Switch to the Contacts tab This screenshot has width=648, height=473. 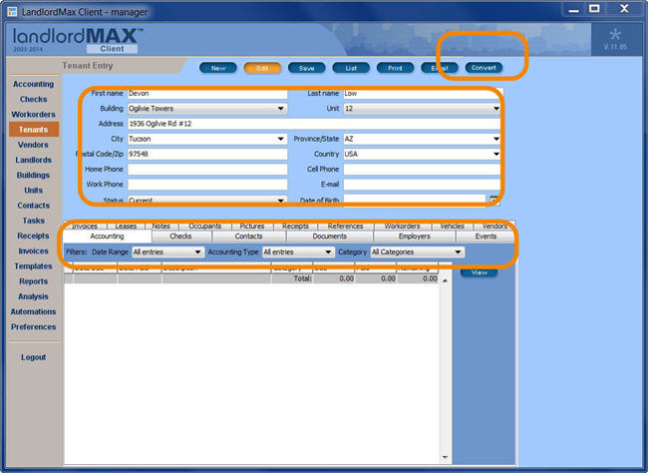[249, 236]
